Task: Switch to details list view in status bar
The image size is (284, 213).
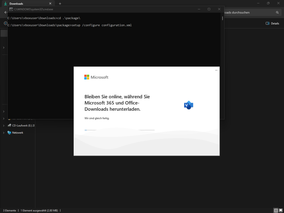Action: click(x=276, y=211)
